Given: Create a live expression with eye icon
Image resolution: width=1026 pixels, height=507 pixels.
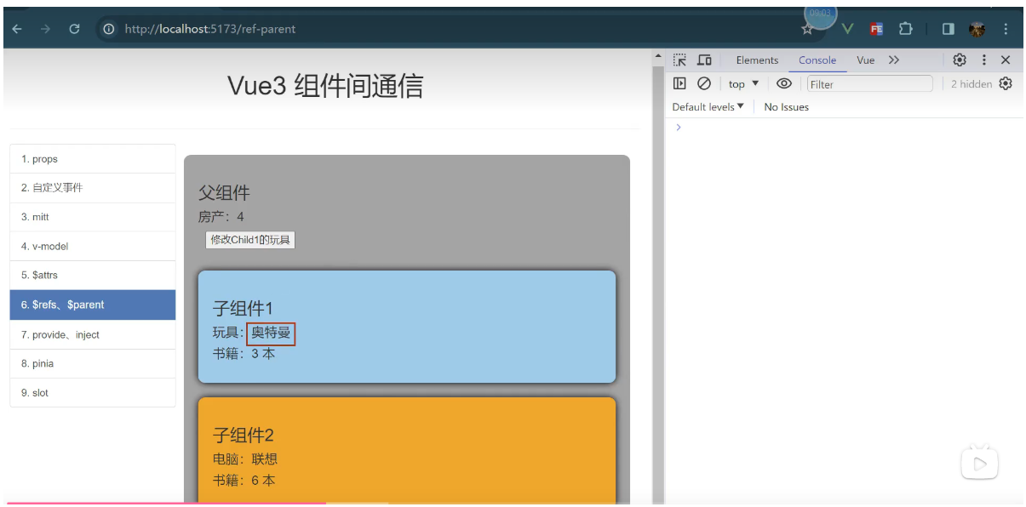Looking at the screenshot, I should [x=784, y=83].
